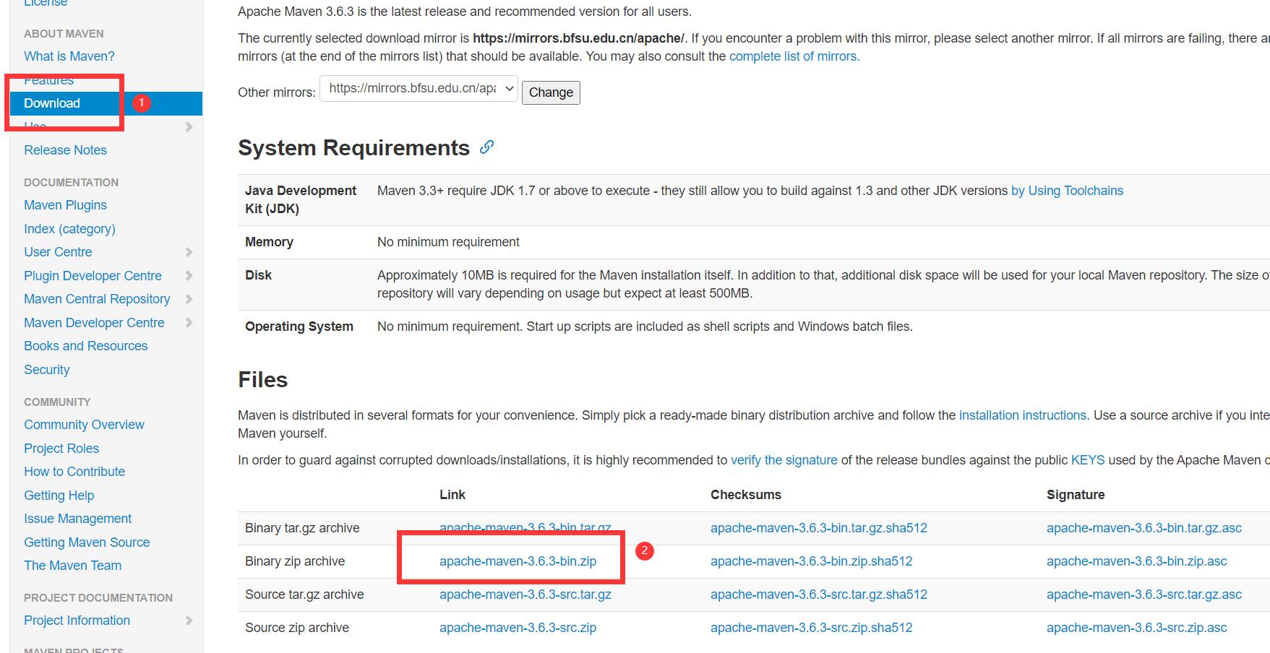Open apache-maven-3.6.3-src.zip.sha512 checksum
Screen dimensions: 1270x653
coord(811,628)
